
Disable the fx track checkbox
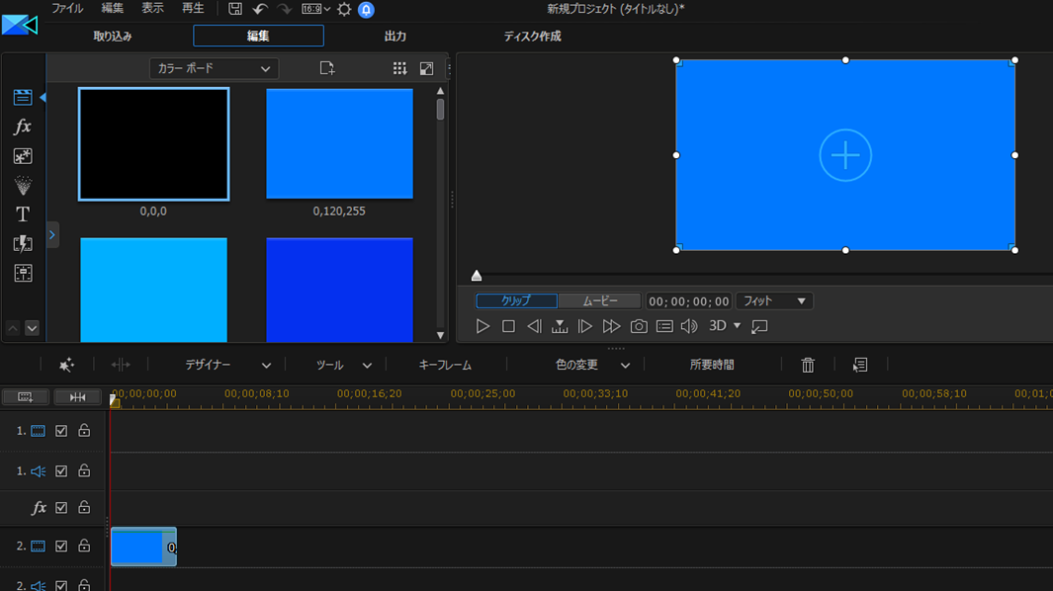pyautogui.click(x=61, y=508)
